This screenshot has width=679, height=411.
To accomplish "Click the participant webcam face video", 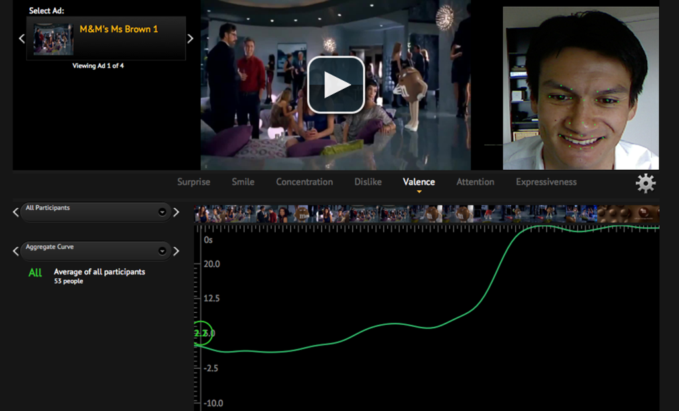I will click(580, 88).
